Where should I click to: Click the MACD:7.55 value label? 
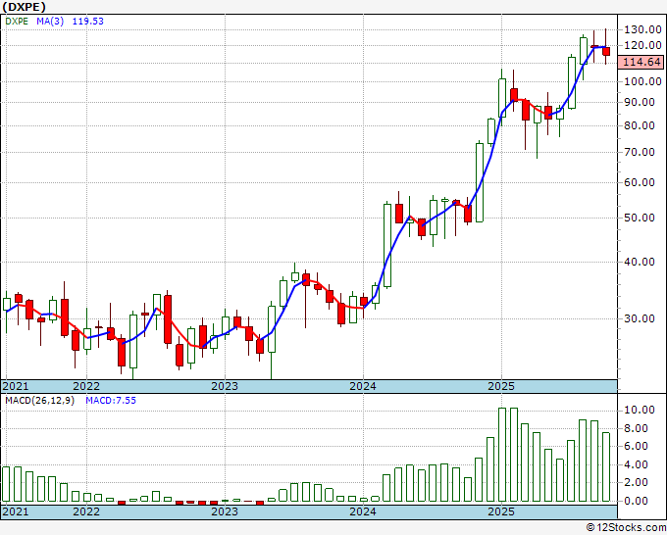tap(111, 401)
